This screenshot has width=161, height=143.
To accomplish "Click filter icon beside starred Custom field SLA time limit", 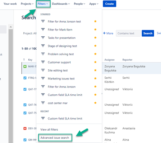I will click(x=43, y=95).
